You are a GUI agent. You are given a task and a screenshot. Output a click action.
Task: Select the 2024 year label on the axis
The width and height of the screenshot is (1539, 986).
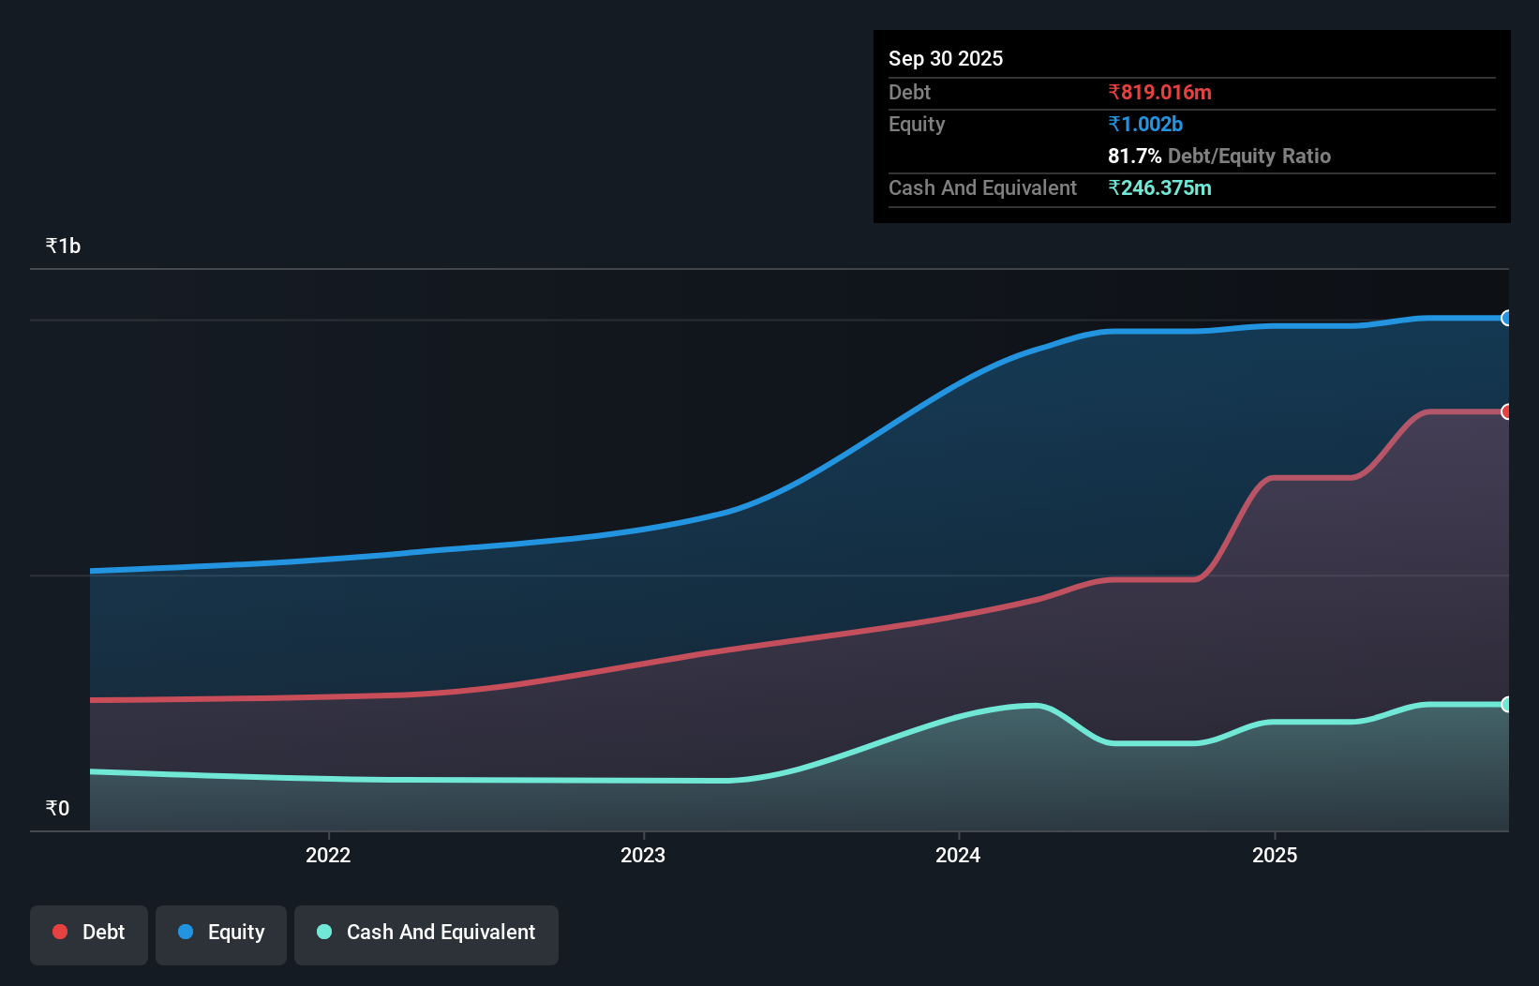pyautogui.click(x=957, y=855)
